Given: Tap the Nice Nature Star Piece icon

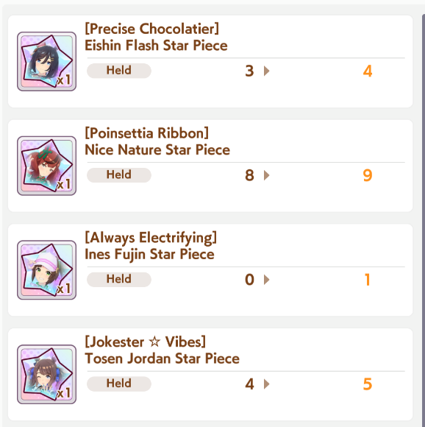Looking at the screenshot, I should [x=46, y=166].
